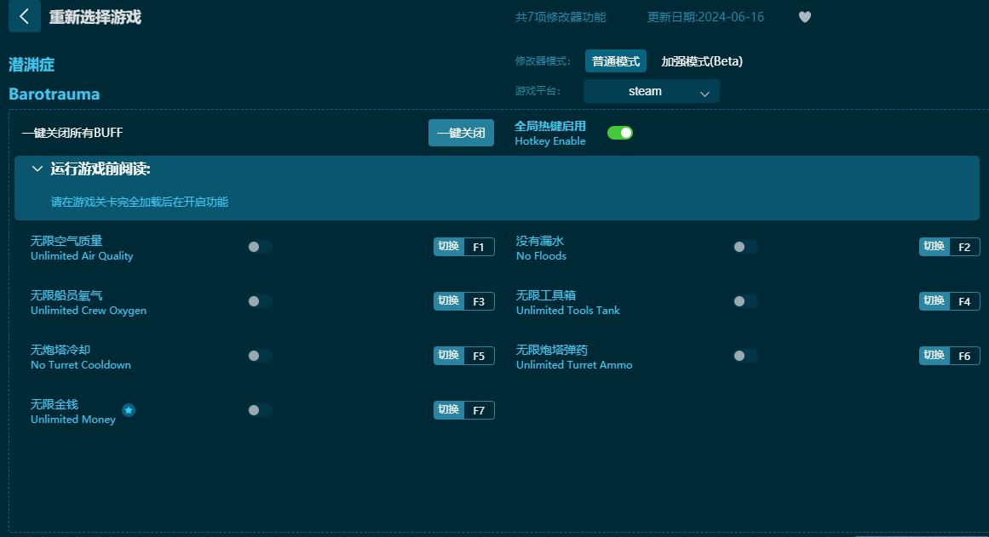989x537 pixels.
Task: Click 切换 button for F5 hotkey
Action: click(x=448, y=356)
